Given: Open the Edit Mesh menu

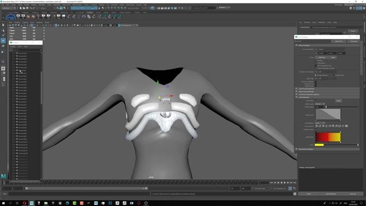Looking at the screenshot, I should [x=57, y=5].
